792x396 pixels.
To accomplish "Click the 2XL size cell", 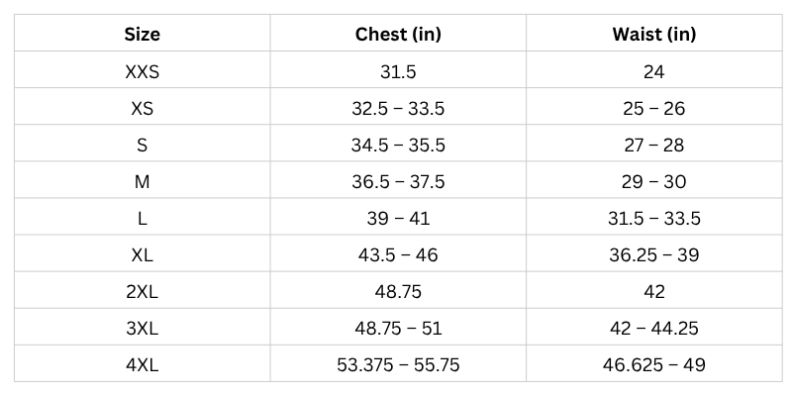I will tap(142, 292).
